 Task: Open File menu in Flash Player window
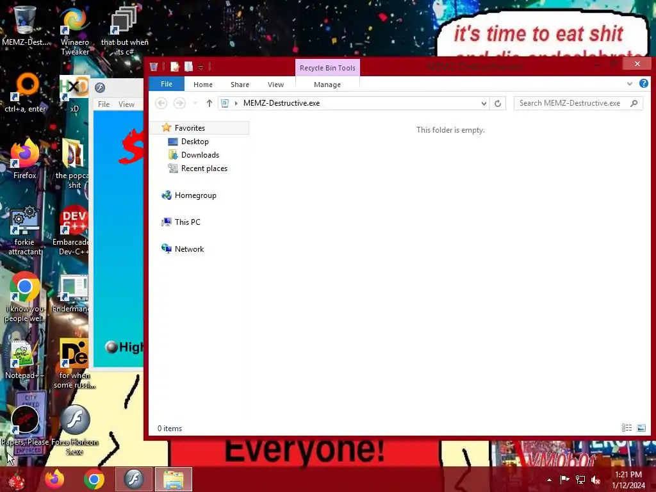(104, 104)
